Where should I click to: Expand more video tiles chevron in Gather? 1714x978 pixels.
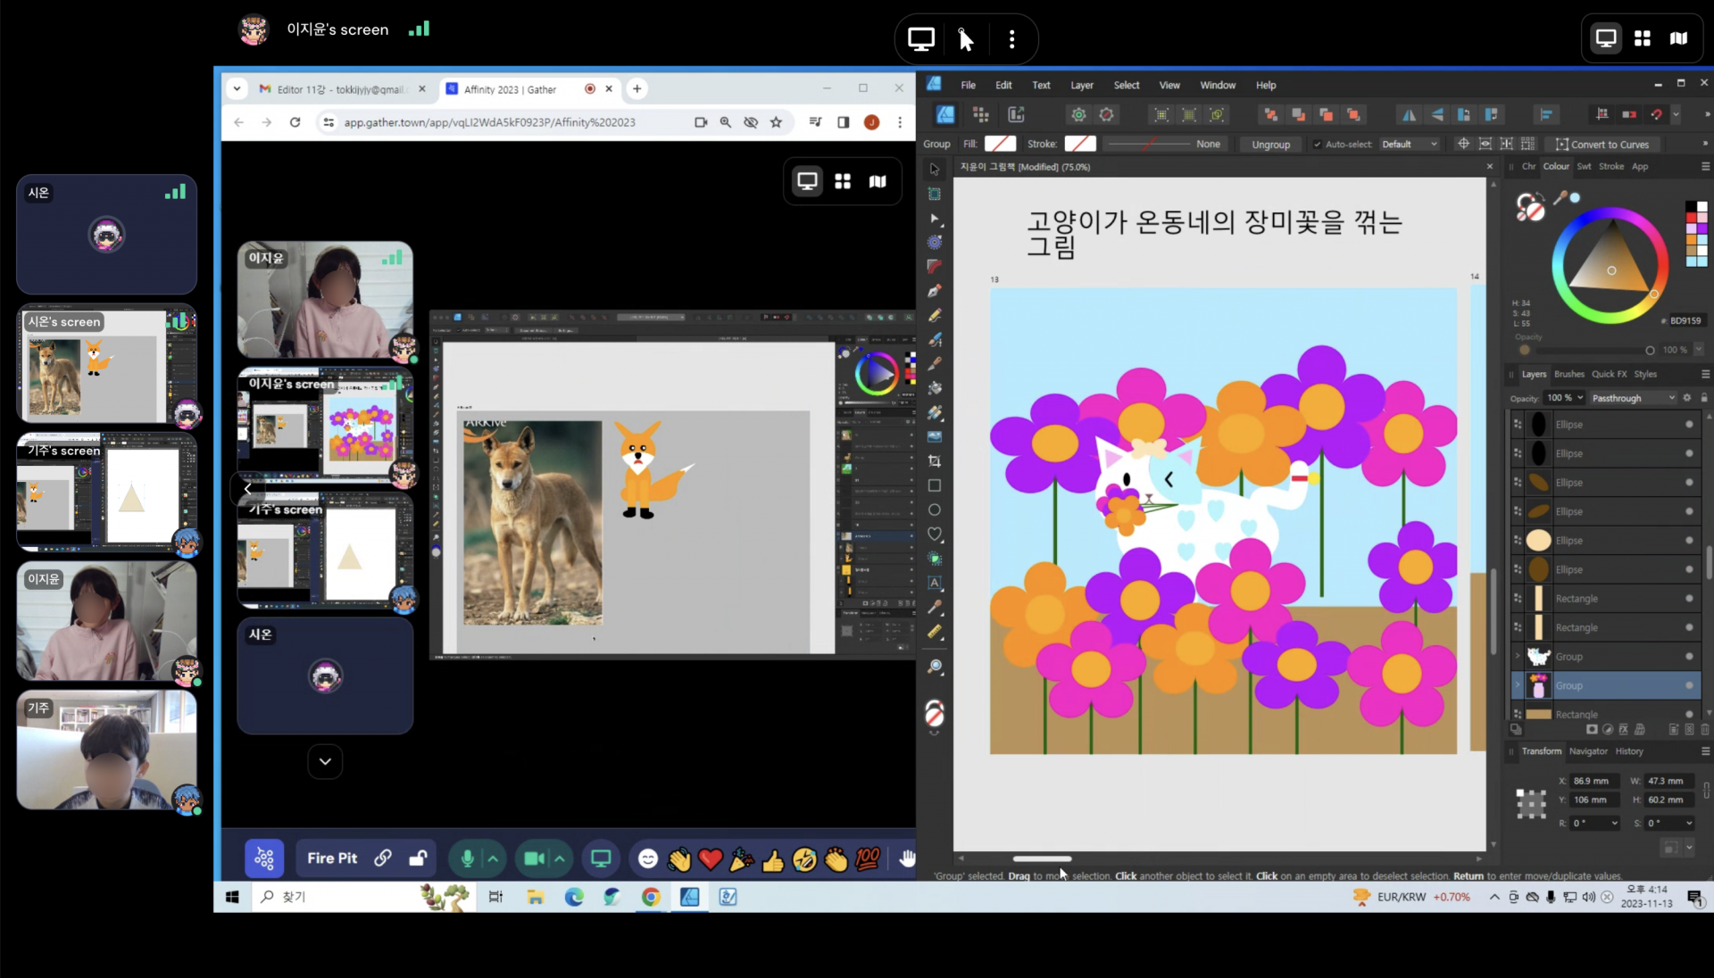click(x=325, y=761)
